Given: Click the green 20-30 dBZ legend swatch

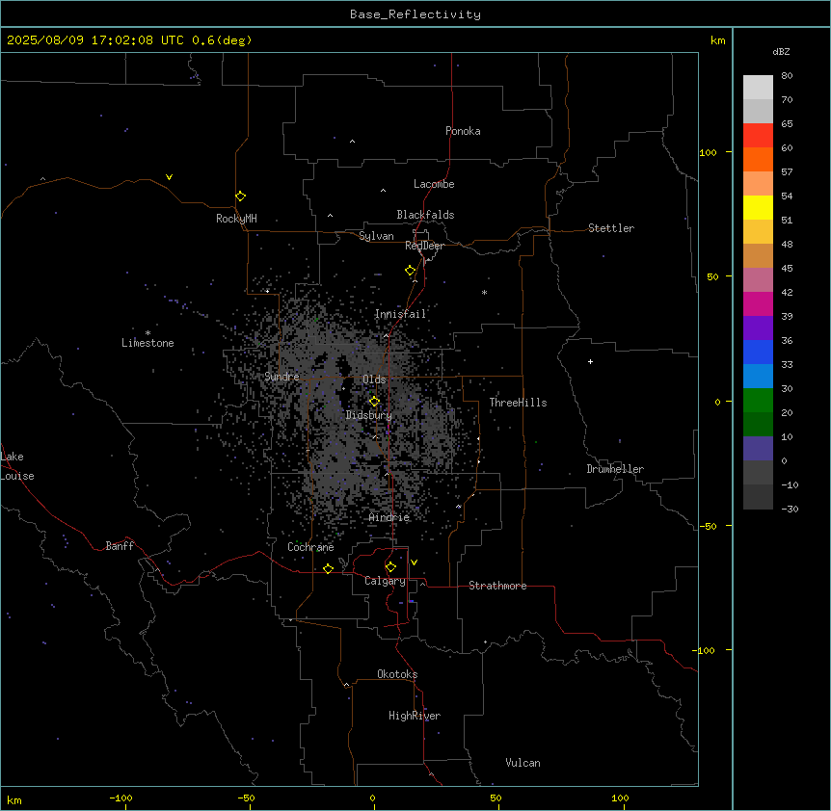Looking at the screenshot, I should pos(758,401).
